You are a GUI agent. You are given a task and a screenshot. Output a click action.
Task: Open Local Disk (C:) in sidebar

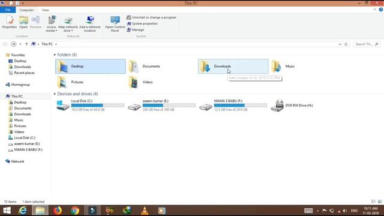click(x=22, y=137)
